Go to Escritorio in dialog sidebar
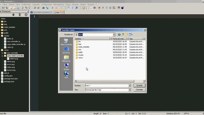204x115 pixels. coord(66,50)
